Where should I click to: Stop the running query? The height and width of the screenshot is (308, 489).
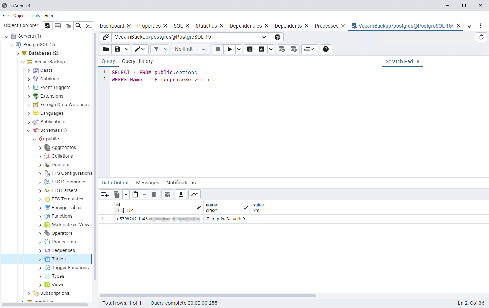coord(218,49)
